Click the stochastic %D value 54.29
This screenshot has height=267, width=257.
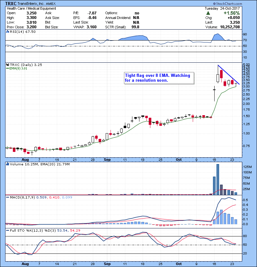tap(75, 230)
